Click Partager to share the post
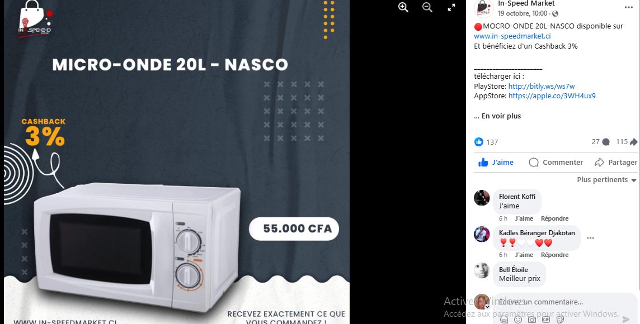640x324 pixels. point(615,162)
